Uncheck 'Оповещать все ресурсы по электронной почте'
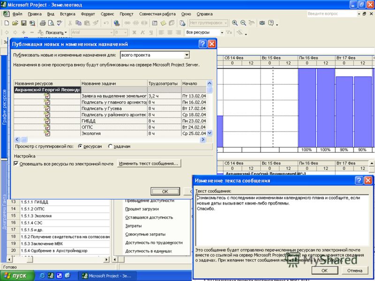 [16, 163]
